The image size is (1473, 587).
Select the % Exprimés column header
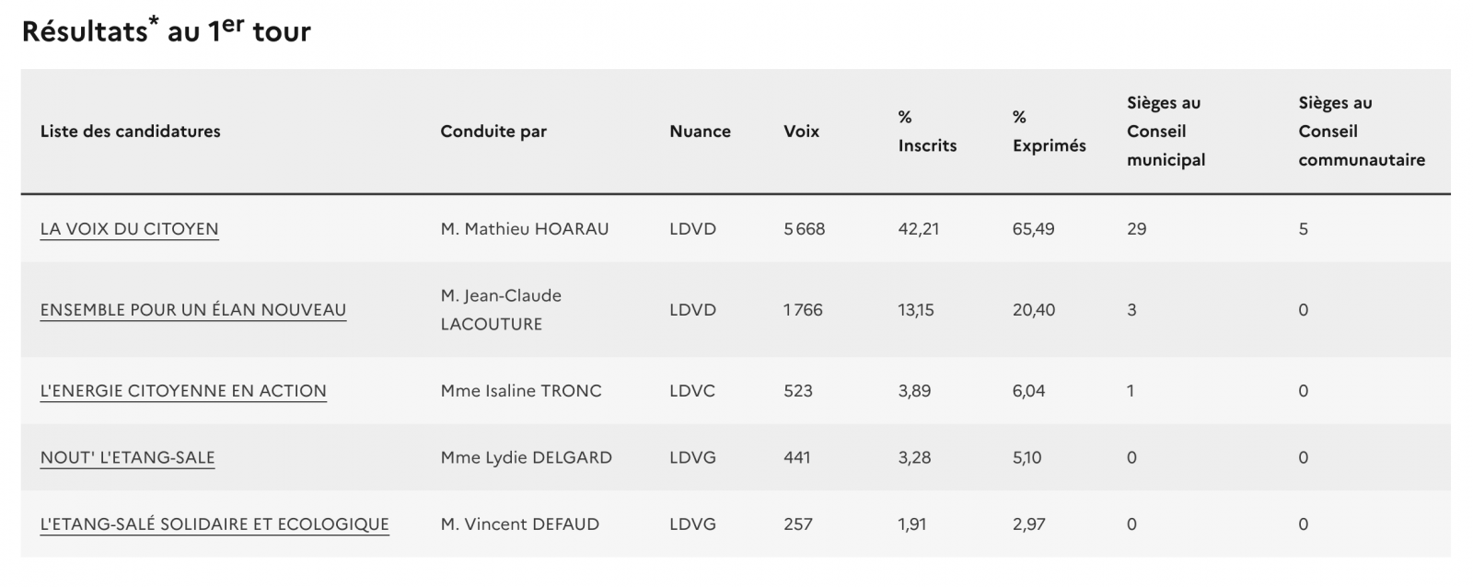click(x=1049, y=132)
